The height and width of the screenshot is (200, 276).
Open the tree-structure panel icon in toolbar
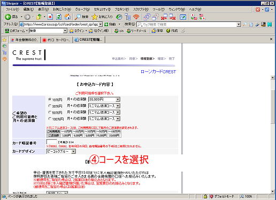tap(128, 17)
